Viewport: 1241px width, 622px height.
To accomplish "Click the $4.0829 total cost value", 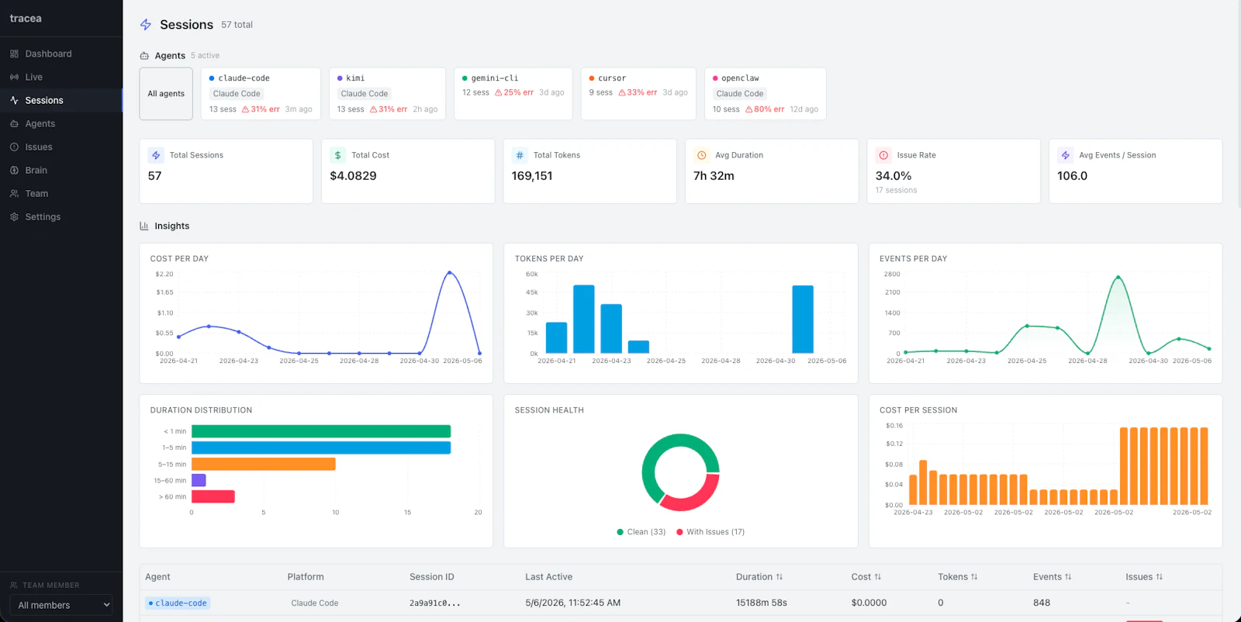I will point(353,176).
